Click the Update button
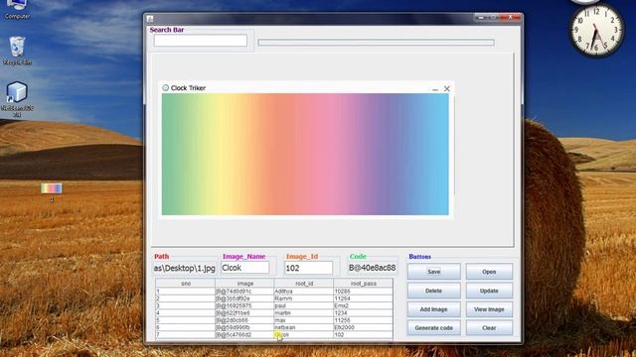 coord(489,291)
